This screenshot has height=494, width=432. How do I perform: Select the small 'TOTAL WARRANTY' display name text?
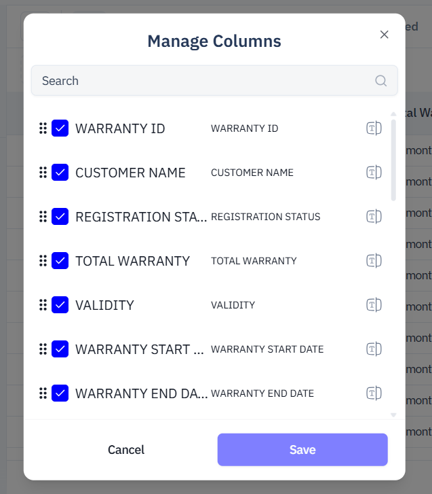tap(254, 260)
